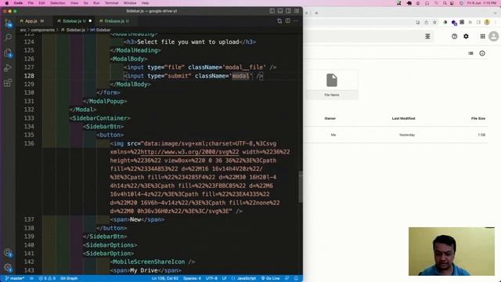This screenshot has height=282, width=501.
Task: Open the extensions puzzle icon in browser
Action: tap(470, 23)
